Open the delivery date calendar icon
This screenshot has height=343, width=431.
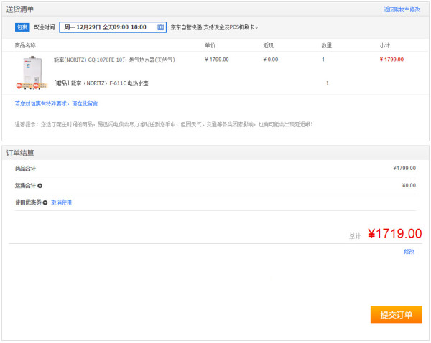[x=160, y=27]
